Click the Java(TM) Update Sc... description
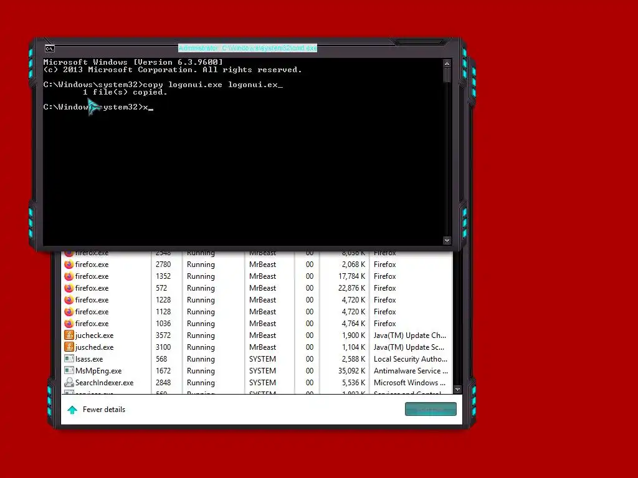 coord(409,347)
